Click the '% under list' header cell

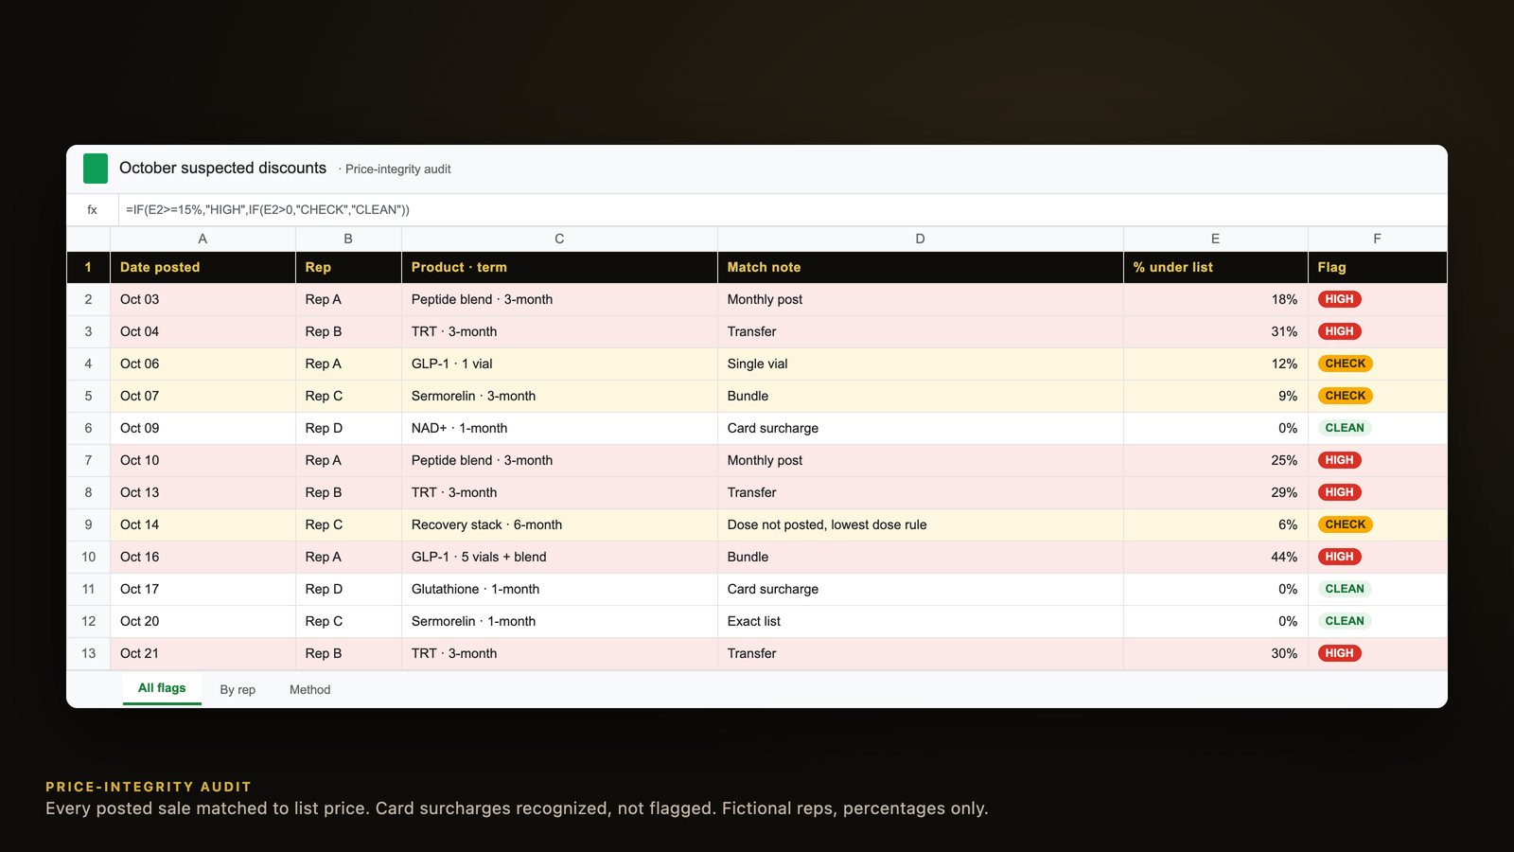[1215, 267]
